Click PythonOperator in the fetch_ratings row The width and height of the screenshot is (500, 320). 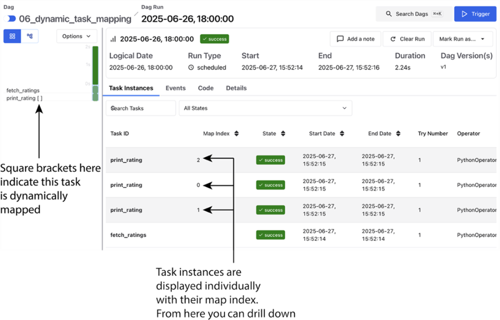point(477,235)
